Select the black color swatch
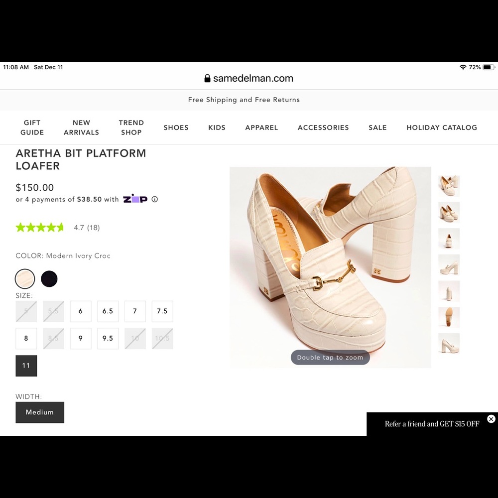The image size is (498, 498). tap(49, 278)
